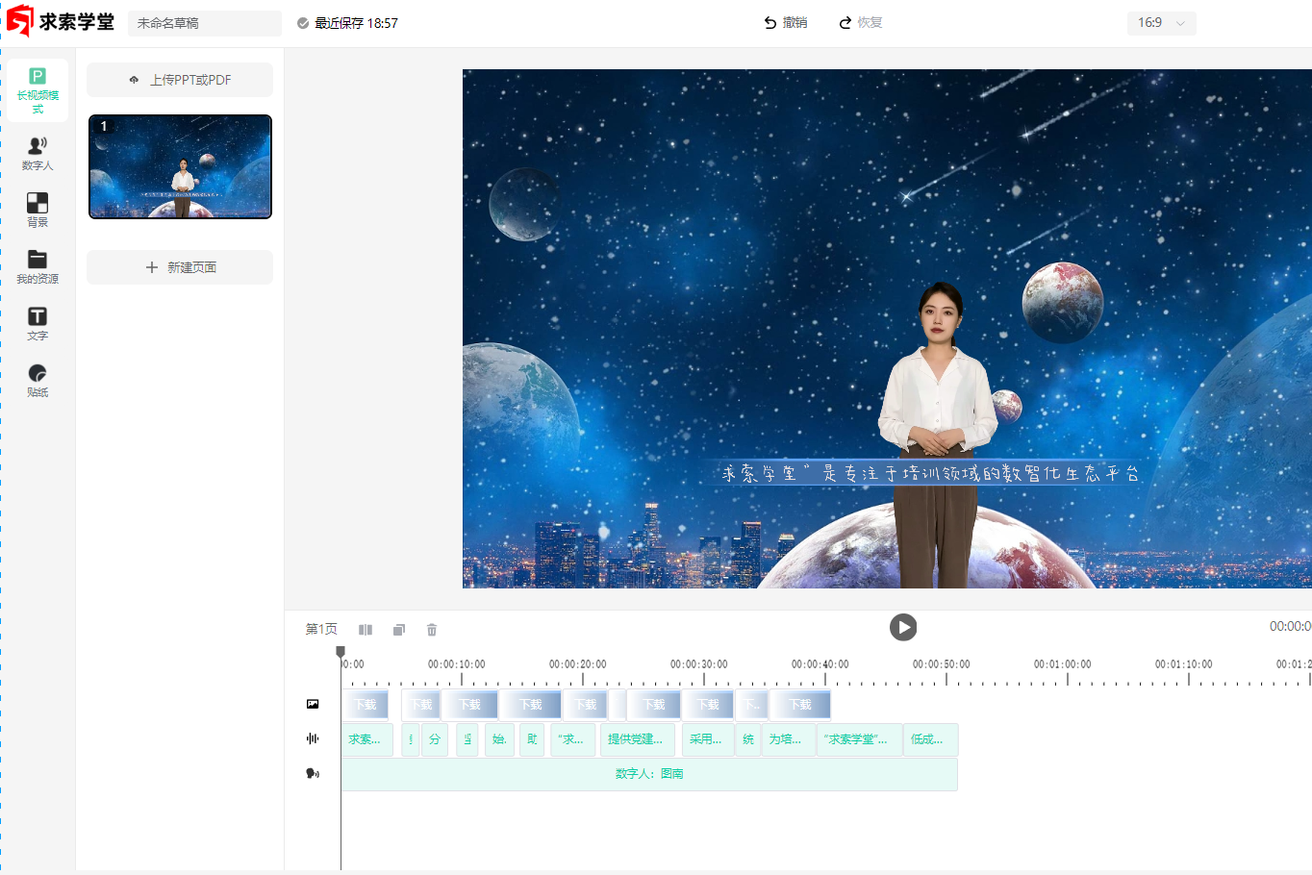1312x875 pixels.
Task: Click the 00:00:50:00 ruler mark
Action: coord(942,664)
